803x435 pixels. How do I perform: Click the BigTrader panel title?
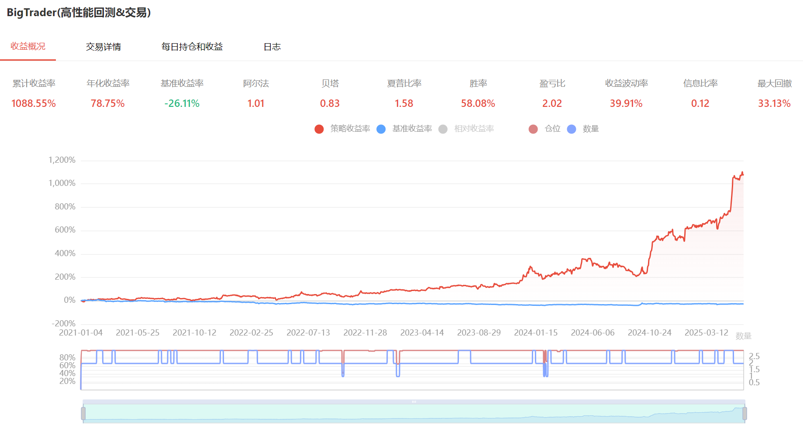(79, 13)
